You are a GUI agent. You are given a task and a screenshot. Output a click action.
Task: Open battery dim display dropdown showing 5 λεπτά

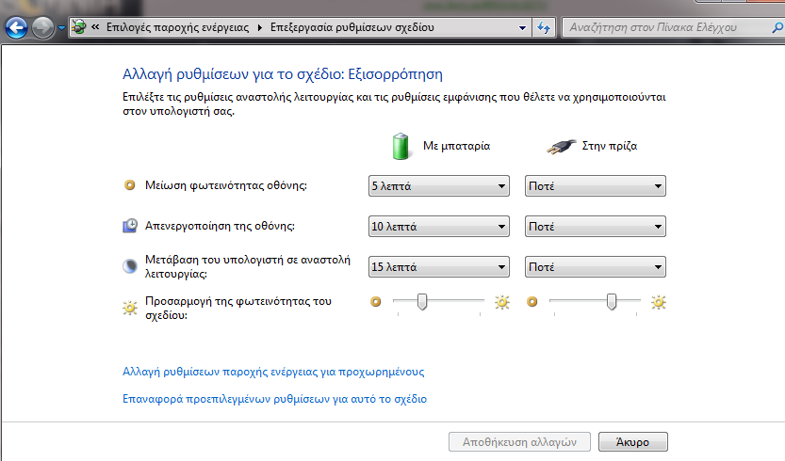439,186
